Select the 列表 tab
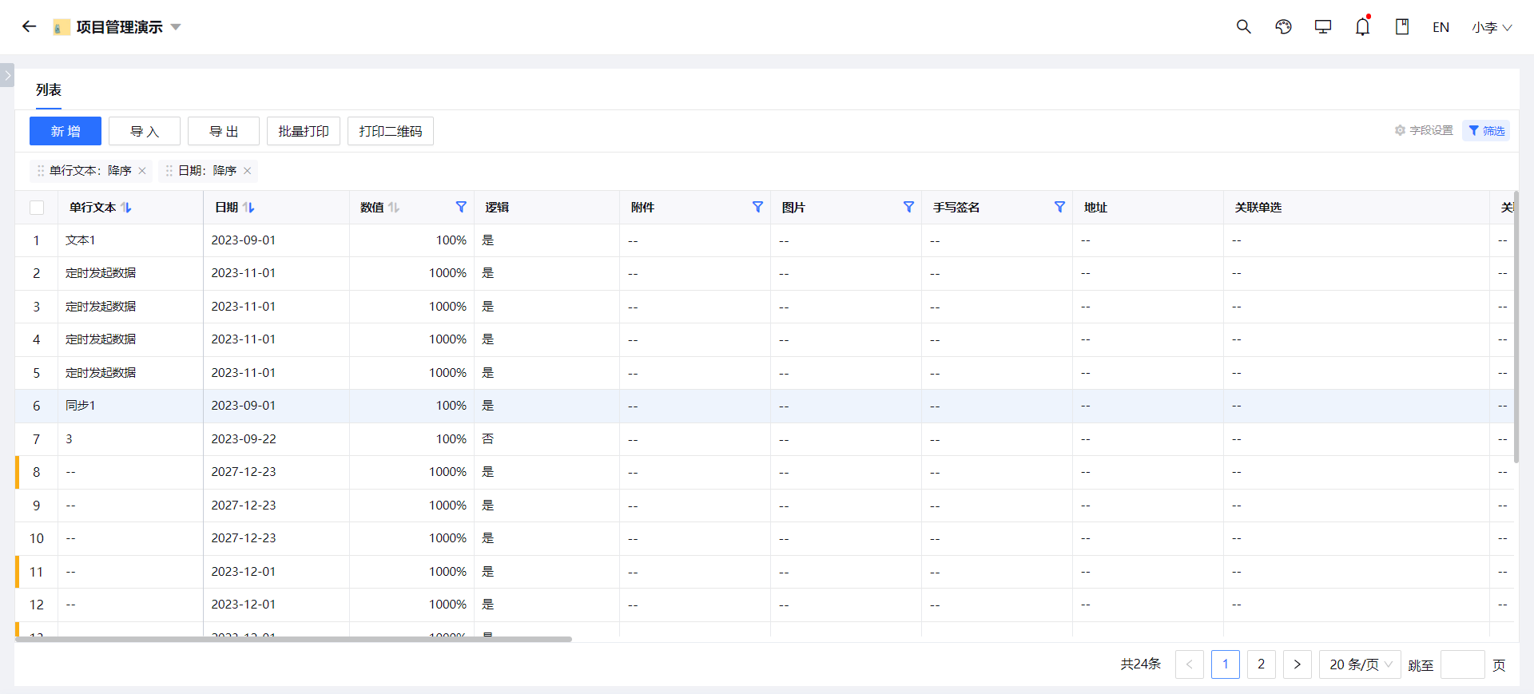1534x694 pixels. (49, 89)
